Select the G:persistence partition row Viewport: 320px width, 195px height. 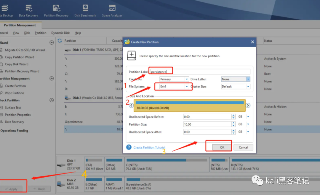coord(93,122)
